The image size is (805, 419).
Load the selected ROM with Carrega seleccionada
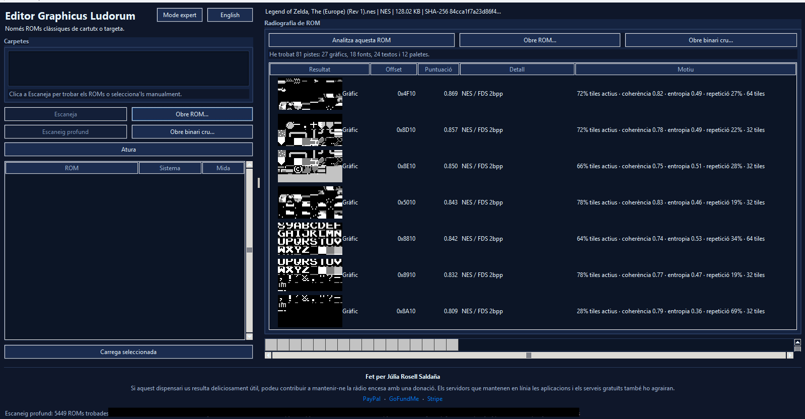(128, 352)
